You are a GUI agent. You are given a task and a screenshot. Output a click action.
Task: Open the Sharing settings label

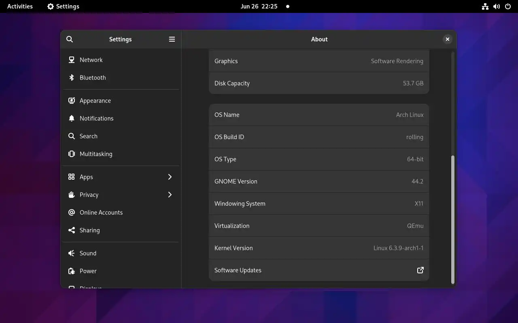(89, 230)
